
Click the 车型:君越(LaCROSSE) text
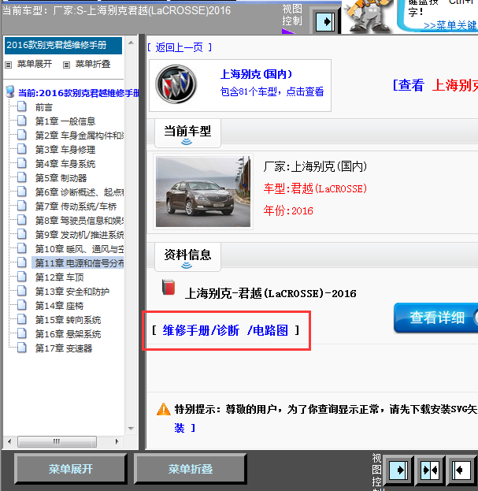[x=315, y=189]
